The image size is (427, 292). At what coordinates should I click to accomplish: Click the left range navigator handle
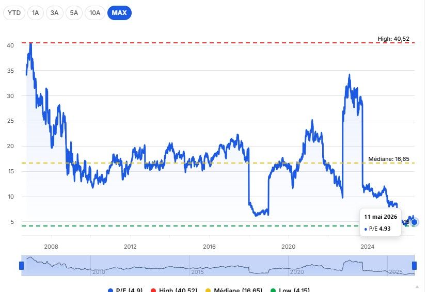tap(22, 266)
